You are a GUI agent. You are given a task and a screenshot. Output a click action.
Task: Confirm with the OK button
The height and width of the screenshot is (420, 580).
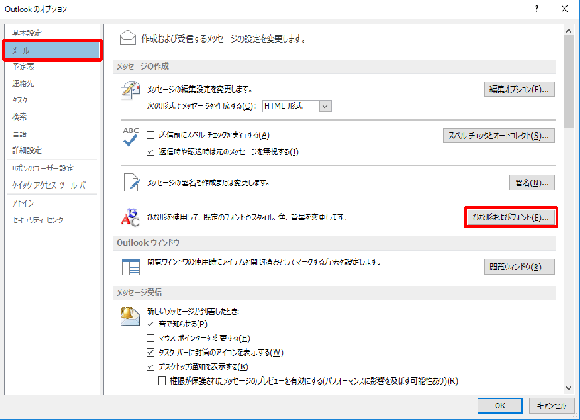[x=500, y=405]
